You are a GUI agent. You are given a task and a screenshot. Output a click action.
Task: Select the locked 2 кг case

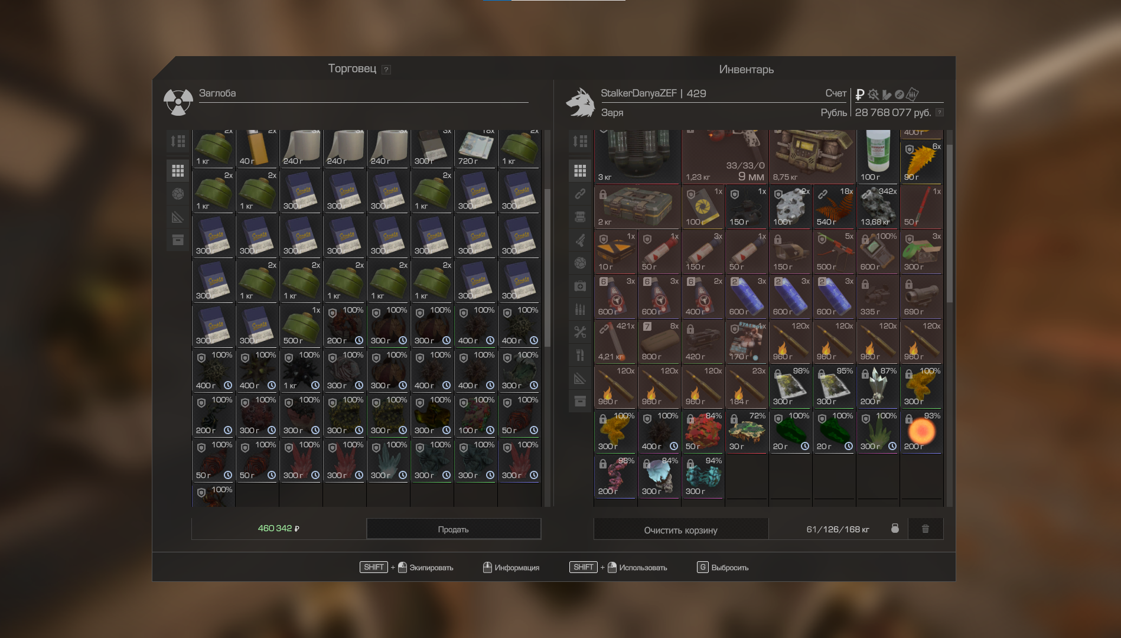coord(637,207)
